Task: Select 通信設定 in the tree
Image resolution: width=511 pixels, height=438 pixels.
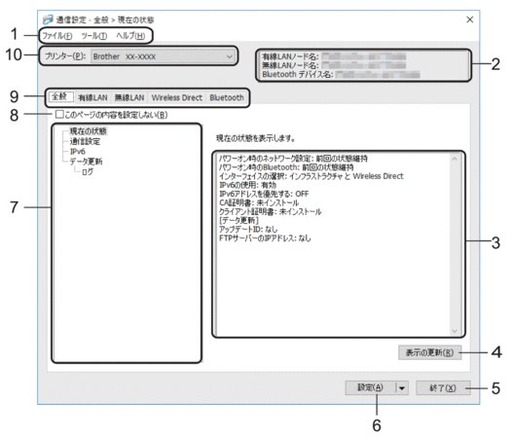Action: tap(85, 141)
